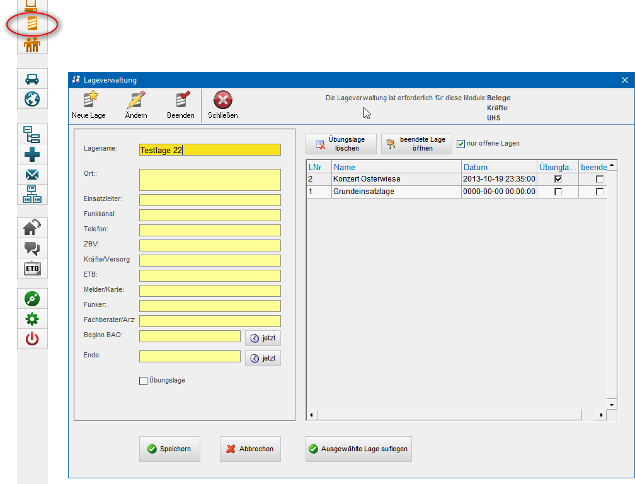
Task: Open the orange people group icon
Action: coord(32,45)
